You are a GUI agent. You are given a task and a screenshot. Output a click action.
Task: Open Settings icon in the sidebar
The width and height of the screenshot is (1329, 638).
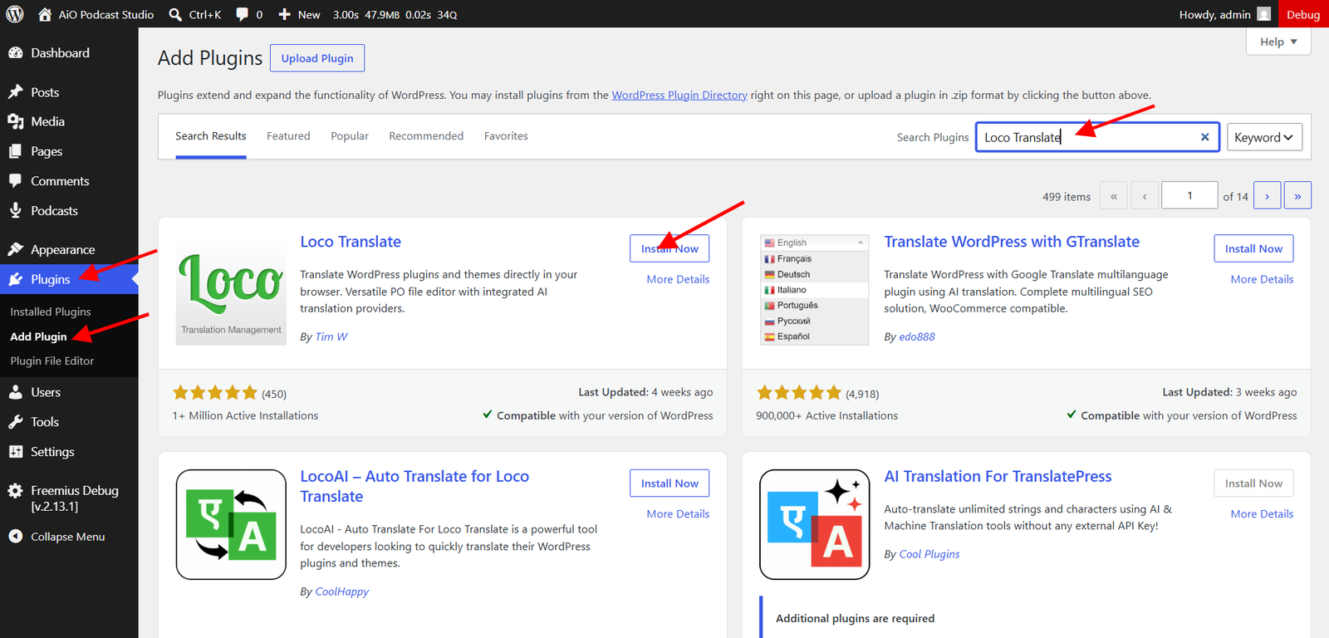click(x=16, y=452)
